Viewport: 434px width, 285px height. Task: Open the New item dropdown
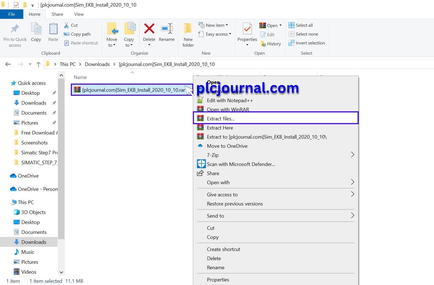pyautogui.click(x=213, y=25)
